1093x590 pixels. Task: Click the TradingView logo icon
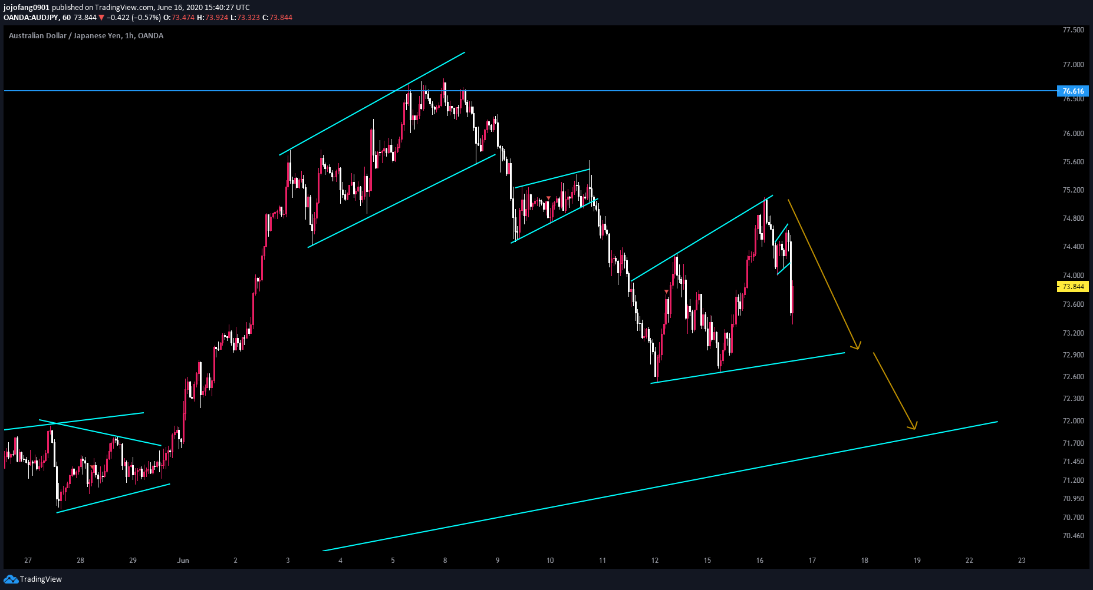(11, 579)
